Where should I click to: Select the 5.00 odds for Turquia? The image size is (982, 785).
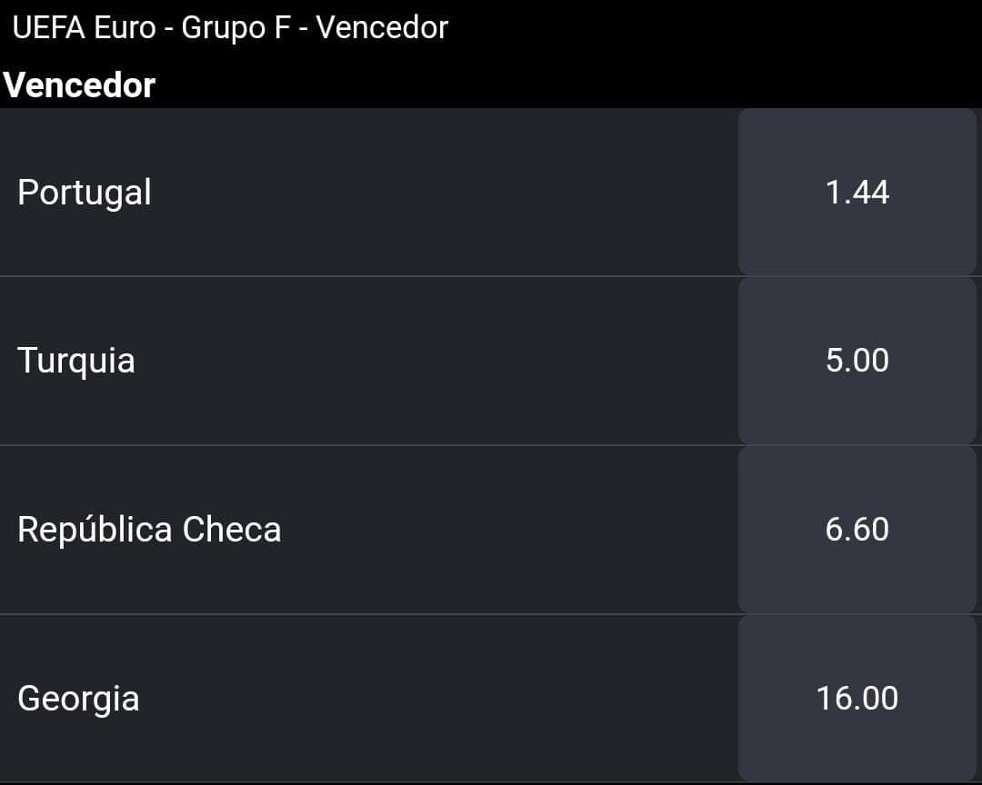coord(857,361)
